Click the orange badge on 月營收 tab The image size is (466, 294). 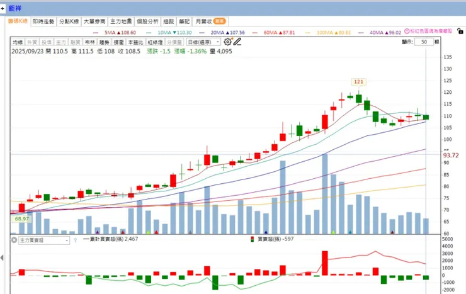click(x=220, y=21)
